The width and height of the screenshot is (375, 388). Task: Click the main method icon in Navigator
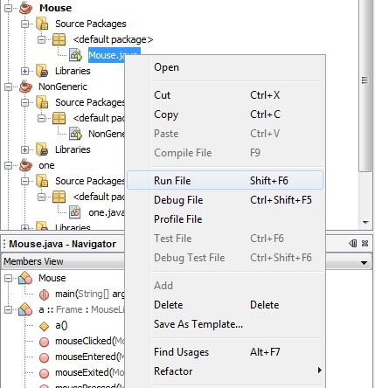pos(44,294)
